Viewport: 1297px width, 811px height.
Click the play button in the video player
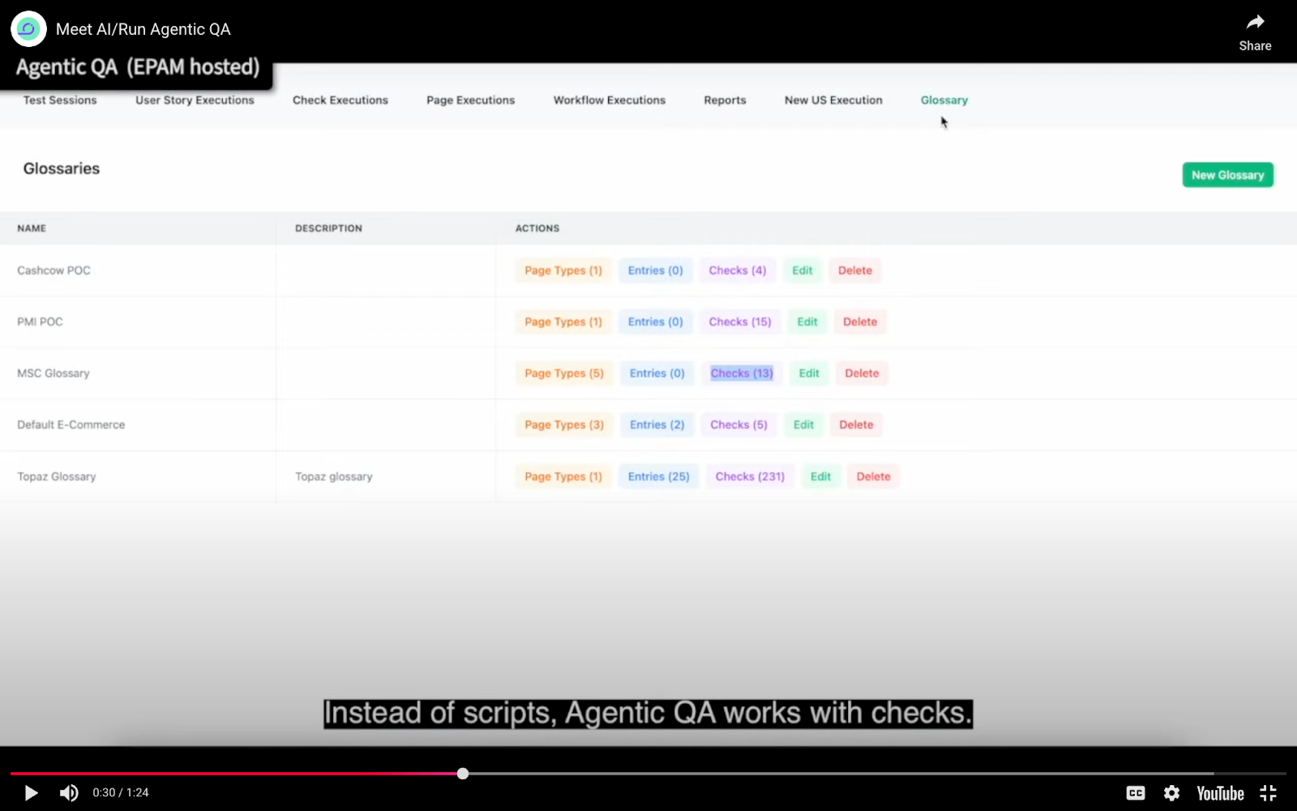[31, 793]
